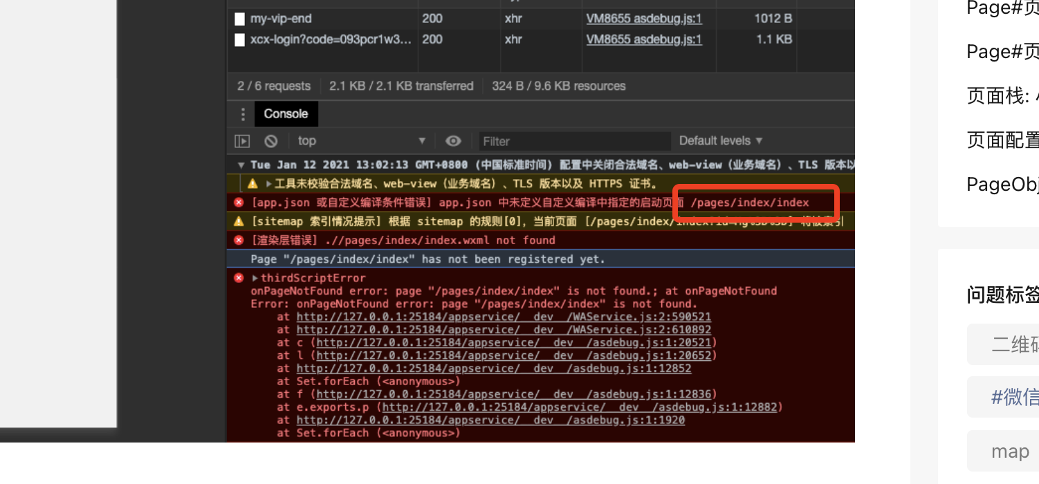Click '324 B / 9.6 KB resources' status text
The height and width of the screenshot is (484, 1039).
tap(559, 86)
